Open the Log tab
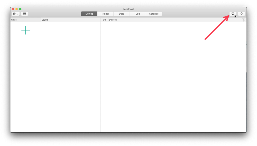257x146 pixels. coord(138,14)
